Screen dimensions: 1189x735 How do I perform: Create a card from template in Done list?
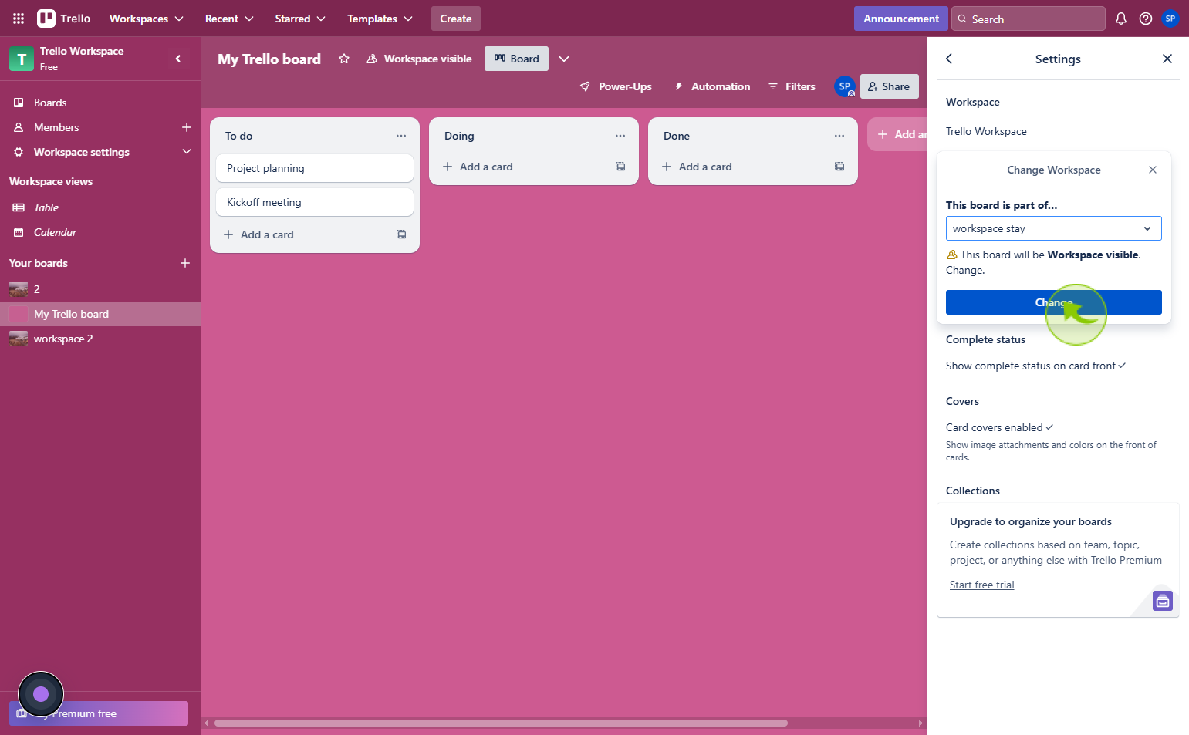(x=839, y=167)
